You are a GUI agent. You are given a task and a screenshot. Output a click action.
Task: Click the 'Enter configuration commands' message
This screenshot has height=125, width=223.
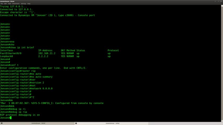point(43,68)
